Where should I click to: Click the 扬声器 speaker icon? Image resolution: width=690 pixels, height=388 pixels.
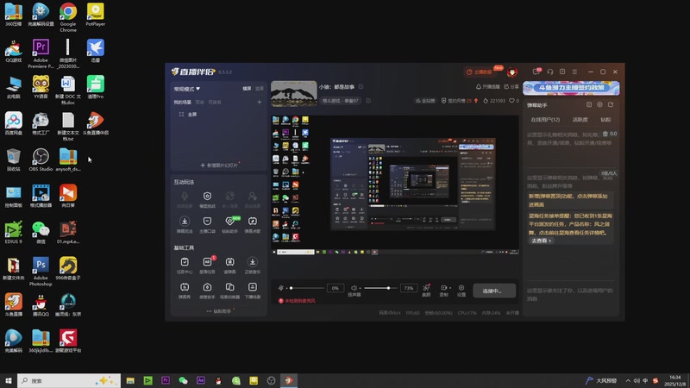354,290
